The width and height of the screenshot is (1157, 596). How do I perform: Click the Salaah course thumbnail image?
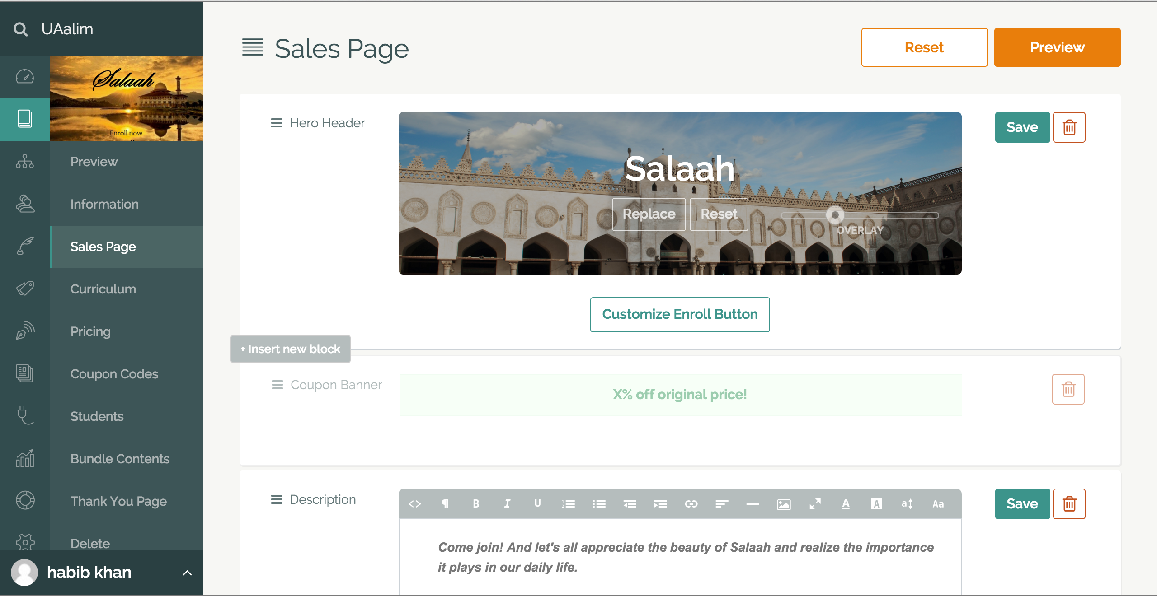tap(127, 98)
